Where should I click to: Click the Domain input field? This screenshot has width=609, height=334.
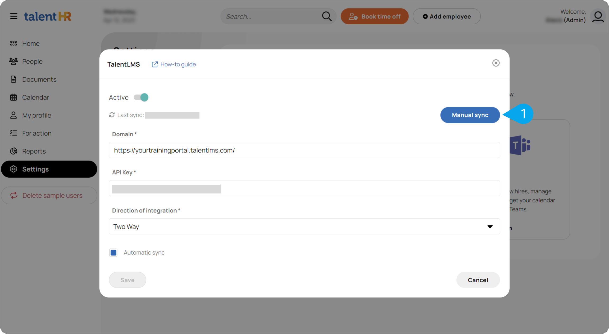(304, 150)
